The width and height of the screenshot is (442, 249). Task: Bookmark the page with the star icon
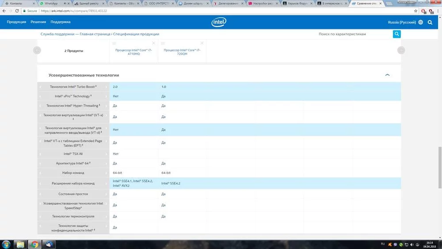[x=416, y=11]
